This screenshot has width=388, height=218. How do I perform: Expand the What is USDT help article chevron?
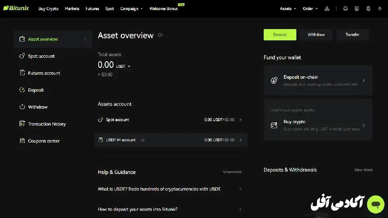(x=240, y=189)
